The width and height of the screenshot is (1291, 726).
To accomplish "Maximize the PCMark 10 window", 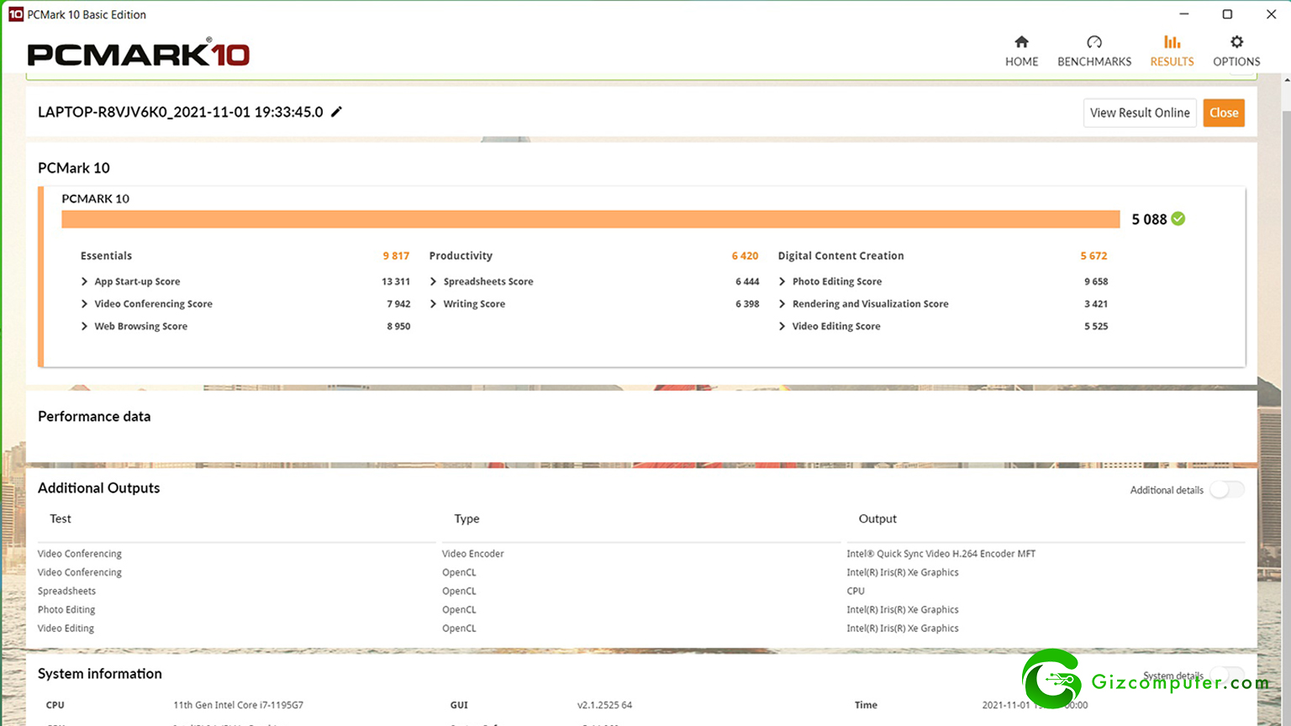I will pyautogui.click(x=1227, y=14).
